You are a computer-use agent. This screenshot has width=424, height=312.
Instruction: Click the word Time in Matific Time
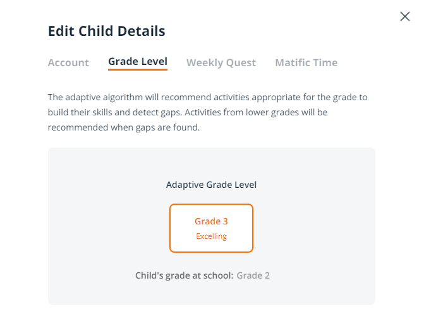click(325, 62)
